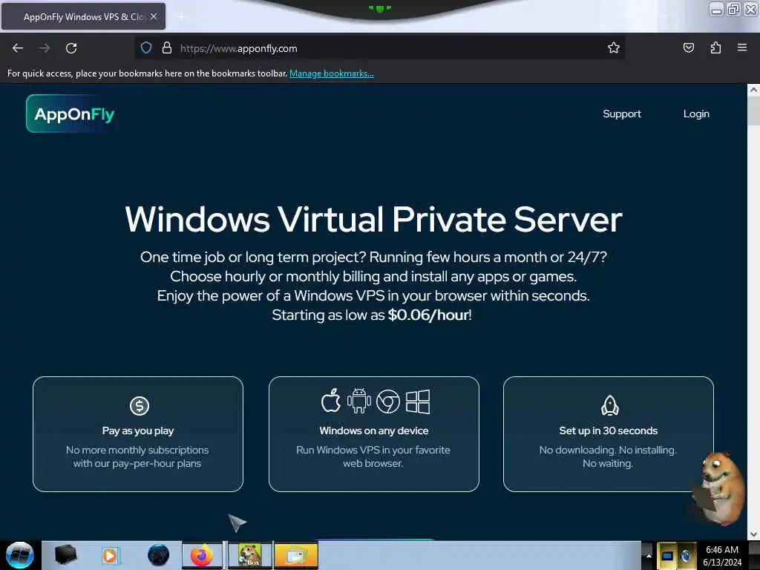The height and width of the screenshot is (570, 760).
Task: Click the rocket icon in Set up card
Action: 610,406
